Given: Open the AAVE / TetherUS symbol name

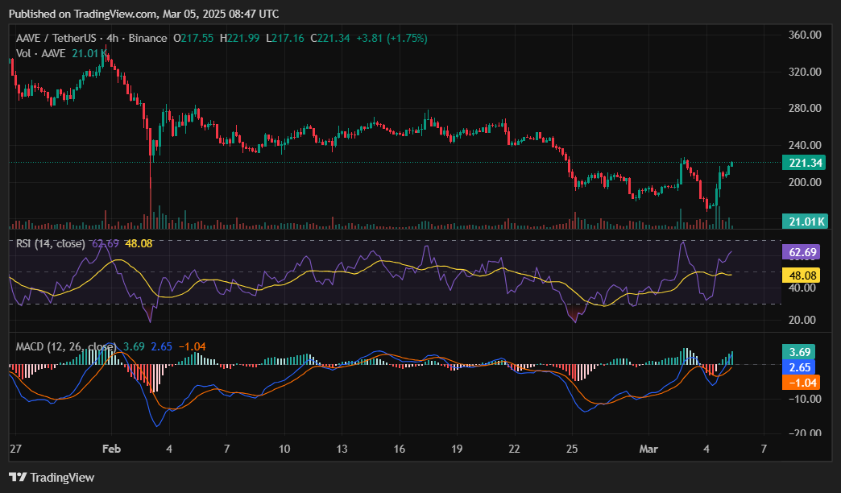Looking at the screenshot, I should (56, 37).
